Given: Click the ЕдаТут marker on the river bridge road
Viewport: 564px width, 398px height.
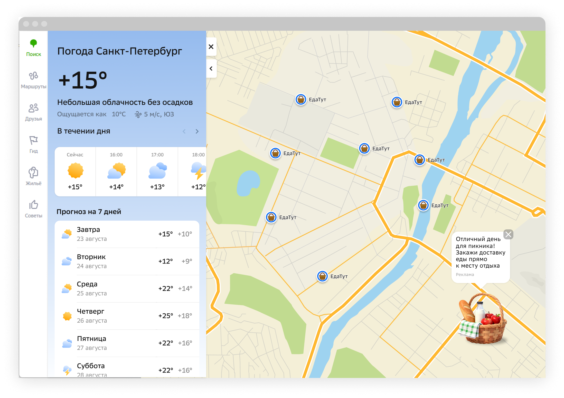Looking at the screenshot, I should (420, 160).
